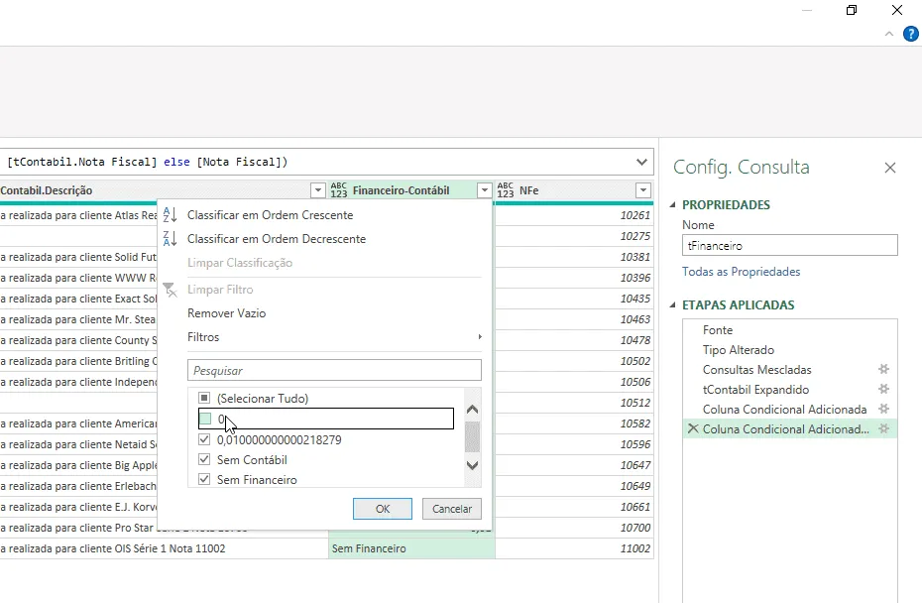
Task: Uncheck the Sem Contábil checkbox
Action: tap(204, 459)
